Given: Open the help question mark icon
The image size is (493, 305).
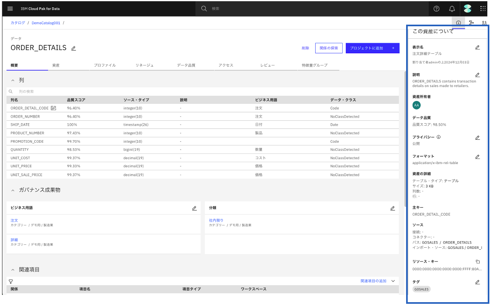Looking at the screenshot, I should click(436, 8).
